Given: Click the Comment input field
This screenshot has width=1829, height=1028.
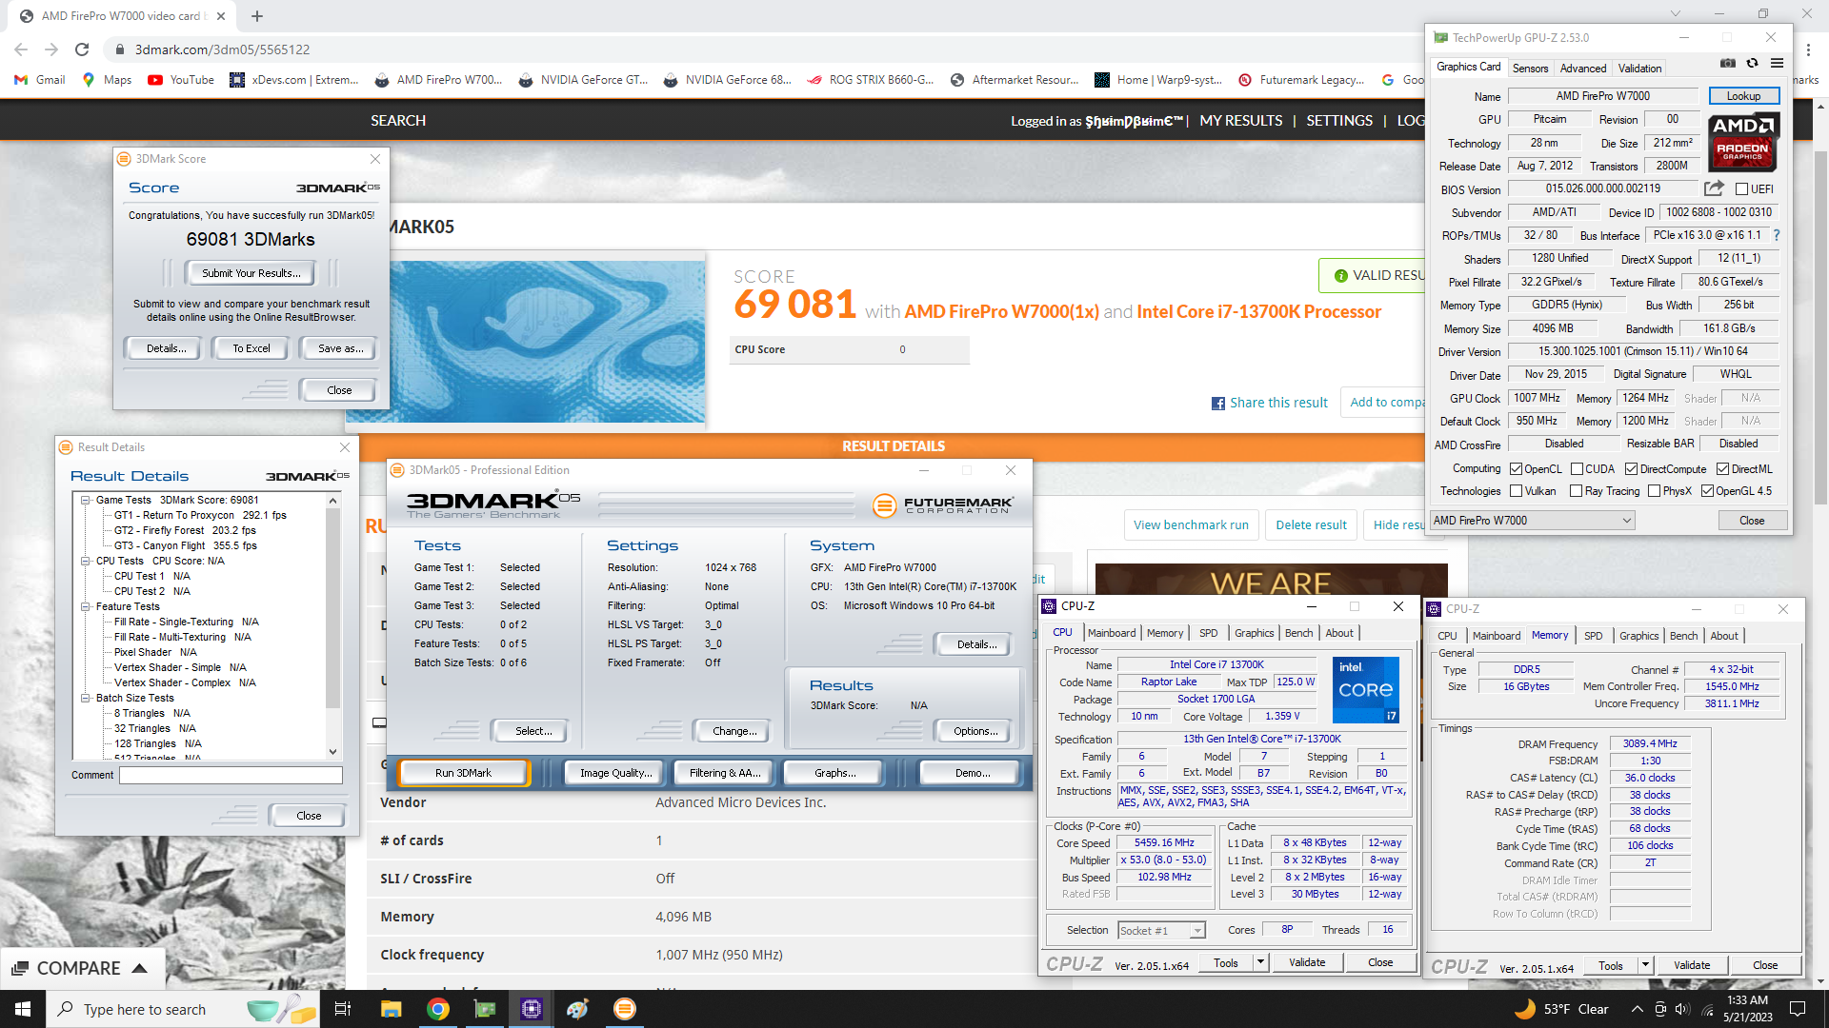Looking at the screenshot, I should [231, 775].
